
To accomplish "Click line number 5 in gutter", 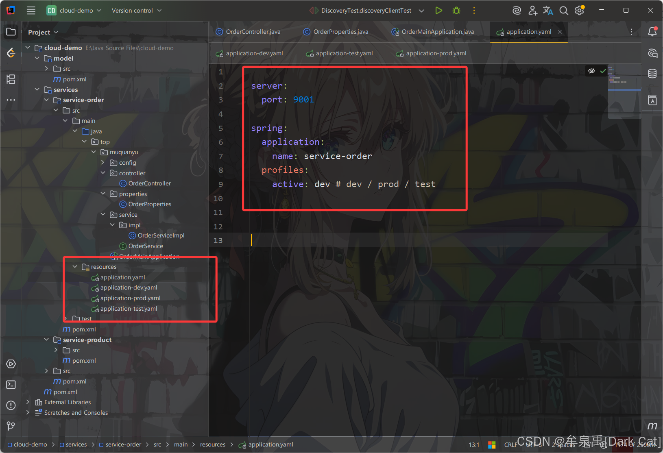I will pyautogui.click(x=220, y=128).
